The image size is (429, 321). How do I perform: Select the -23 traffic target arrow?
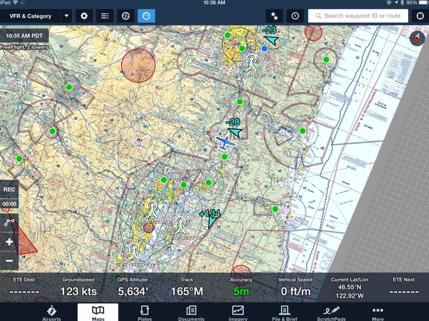click(x=271, y=41)
